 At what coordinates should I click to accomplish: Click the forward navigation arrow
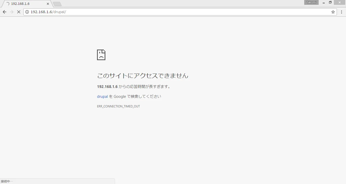12,12
